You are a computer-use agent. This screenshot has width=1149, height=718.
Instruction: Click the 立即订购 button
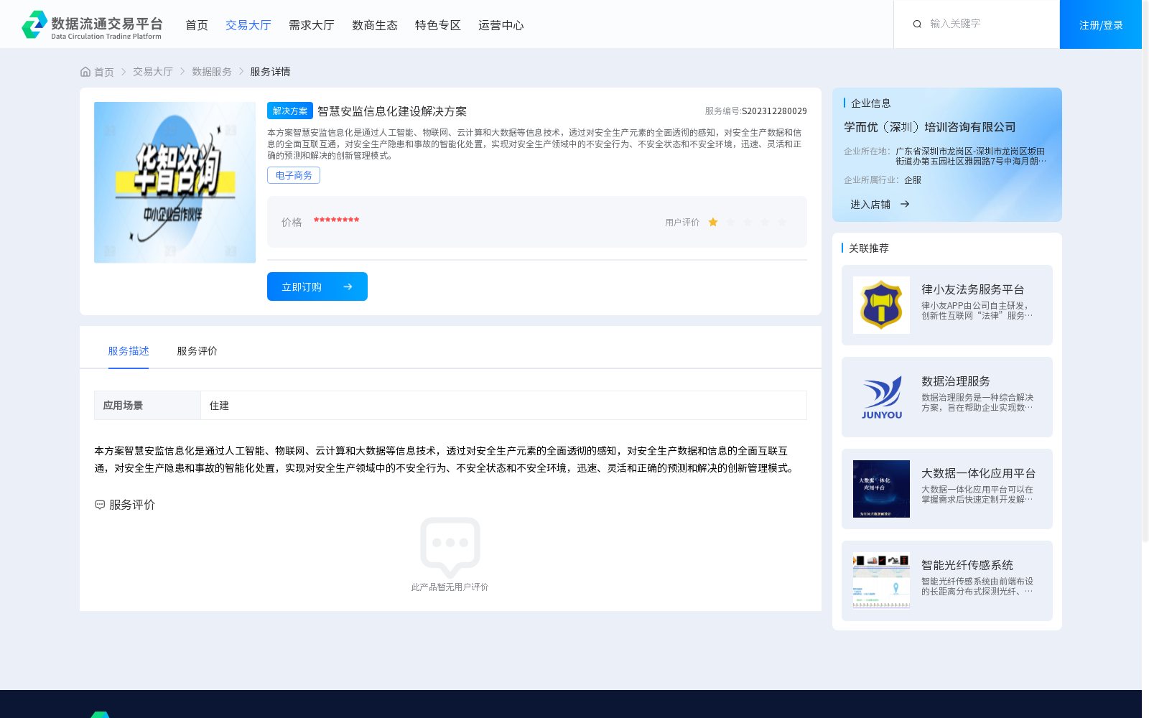pyautogui.click(x=317, y=286)
